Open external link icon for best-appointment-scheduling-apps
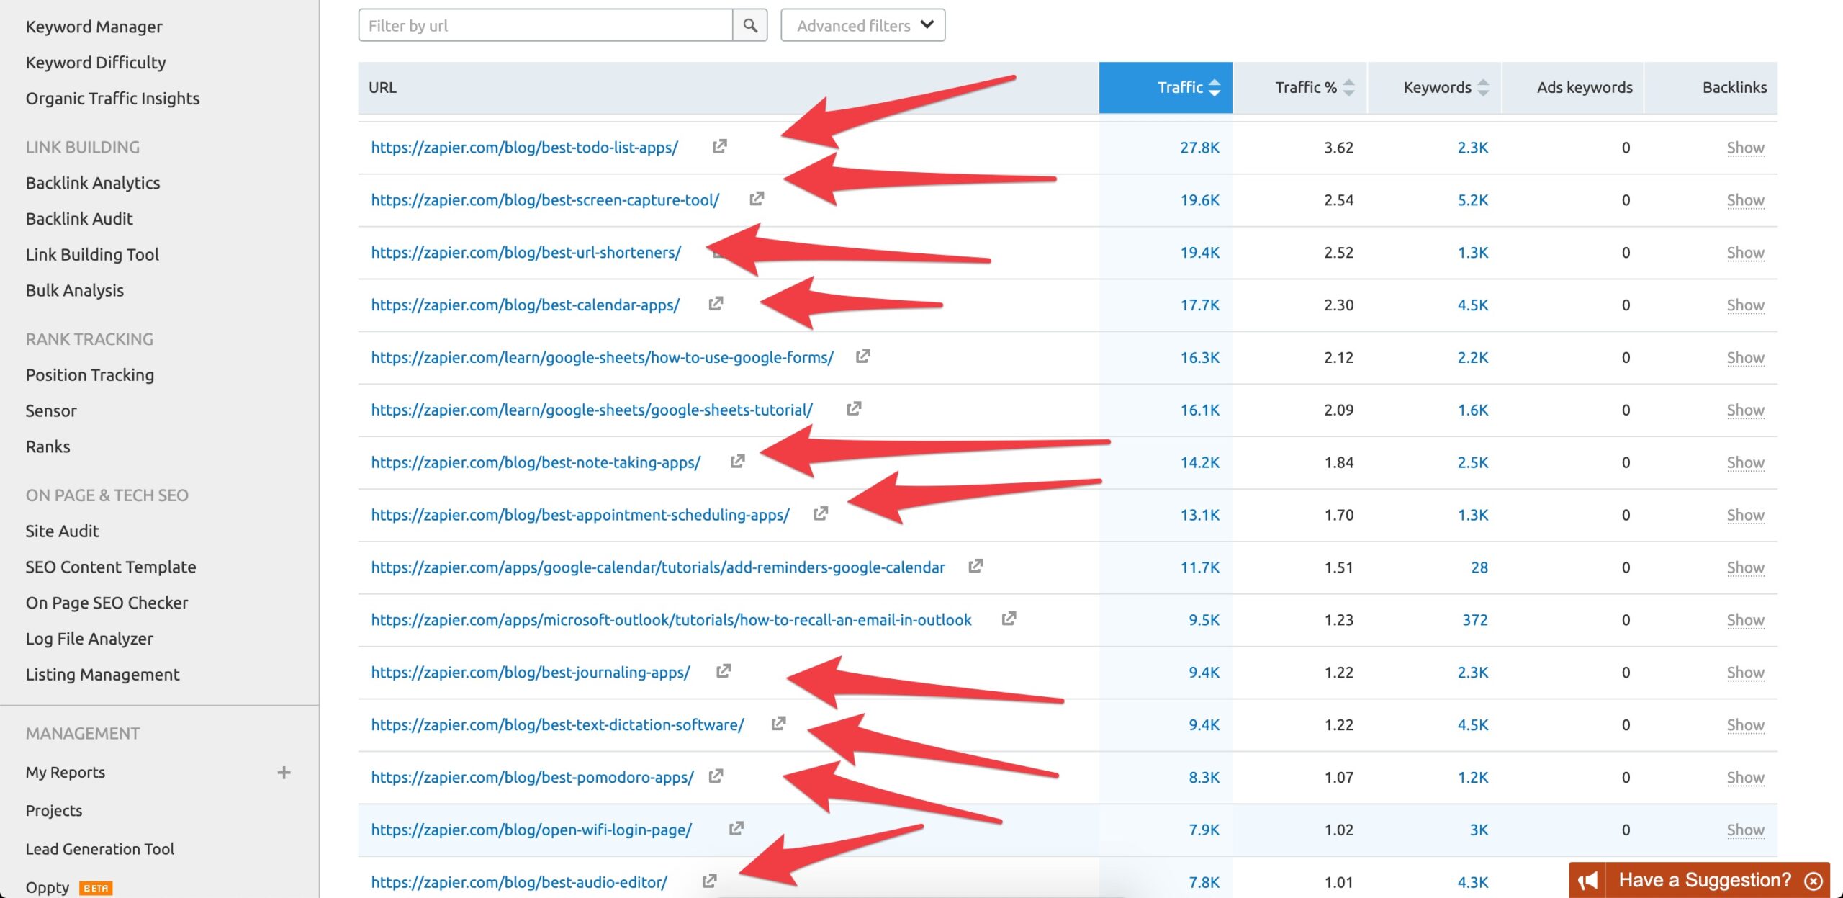The image size is (1843, 898). 820,513
